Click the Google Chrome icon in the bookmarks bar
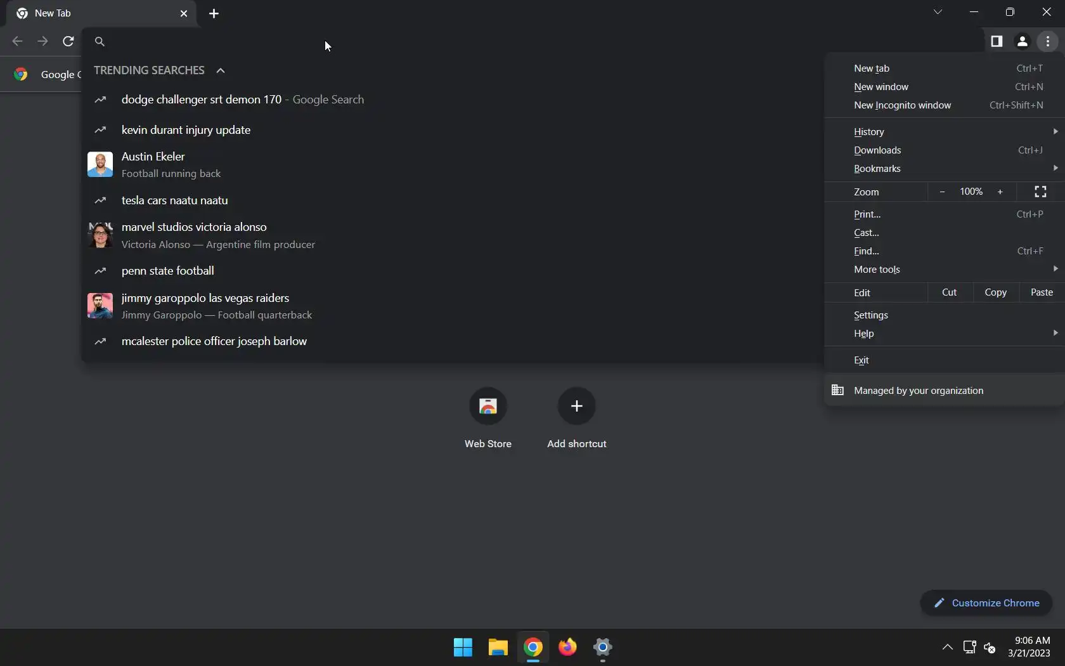 [x=21, y=74]
